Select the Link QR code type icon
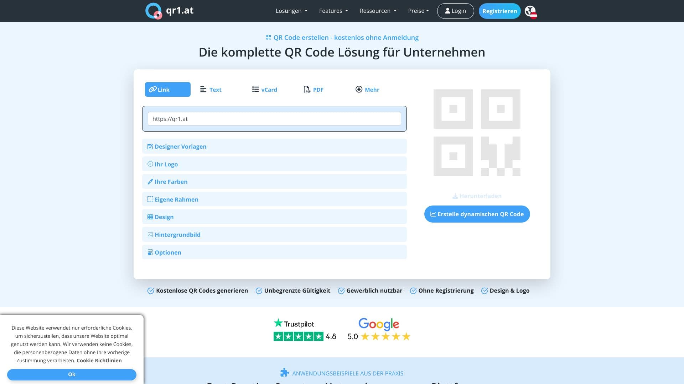Viewport: 684px width, 384px height. pyautogui.click(x=152, y=89)
